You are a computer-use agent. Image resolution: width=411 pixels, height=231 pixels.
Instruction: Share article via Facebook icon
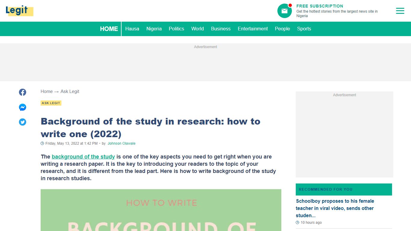pyautogui.click(x=23, y=92)
